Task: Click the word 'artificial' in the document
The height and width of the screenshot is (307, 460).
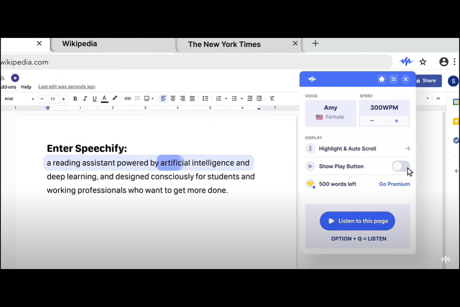Action: click(175, 163)
